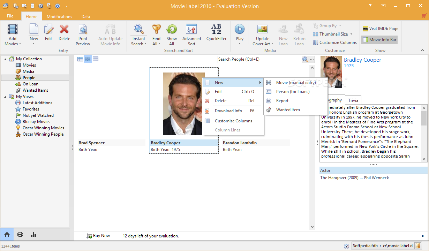The image size is (429, 251).
Task: Select Oscar Winning Movies view
Action: [43, 128]
